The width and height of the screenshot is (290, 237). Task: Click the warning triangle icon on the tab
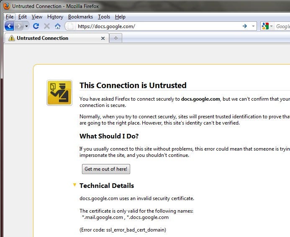click(11, 38)
